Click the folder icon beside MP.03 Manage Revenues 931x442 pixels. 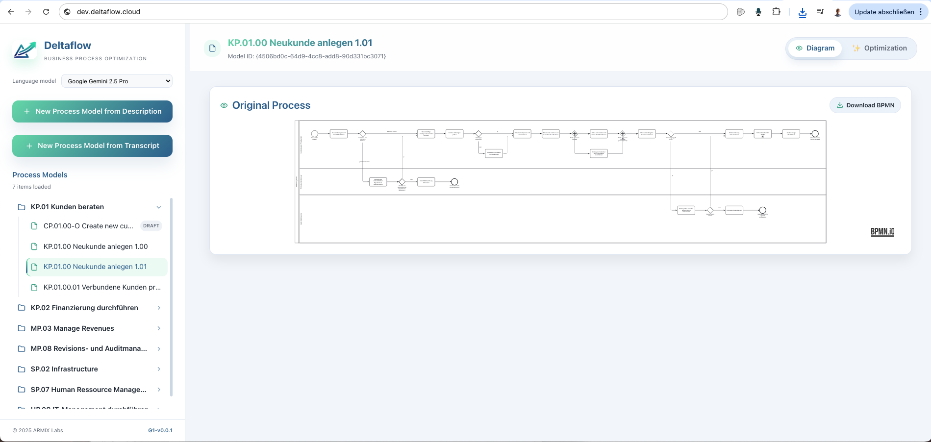21,328
